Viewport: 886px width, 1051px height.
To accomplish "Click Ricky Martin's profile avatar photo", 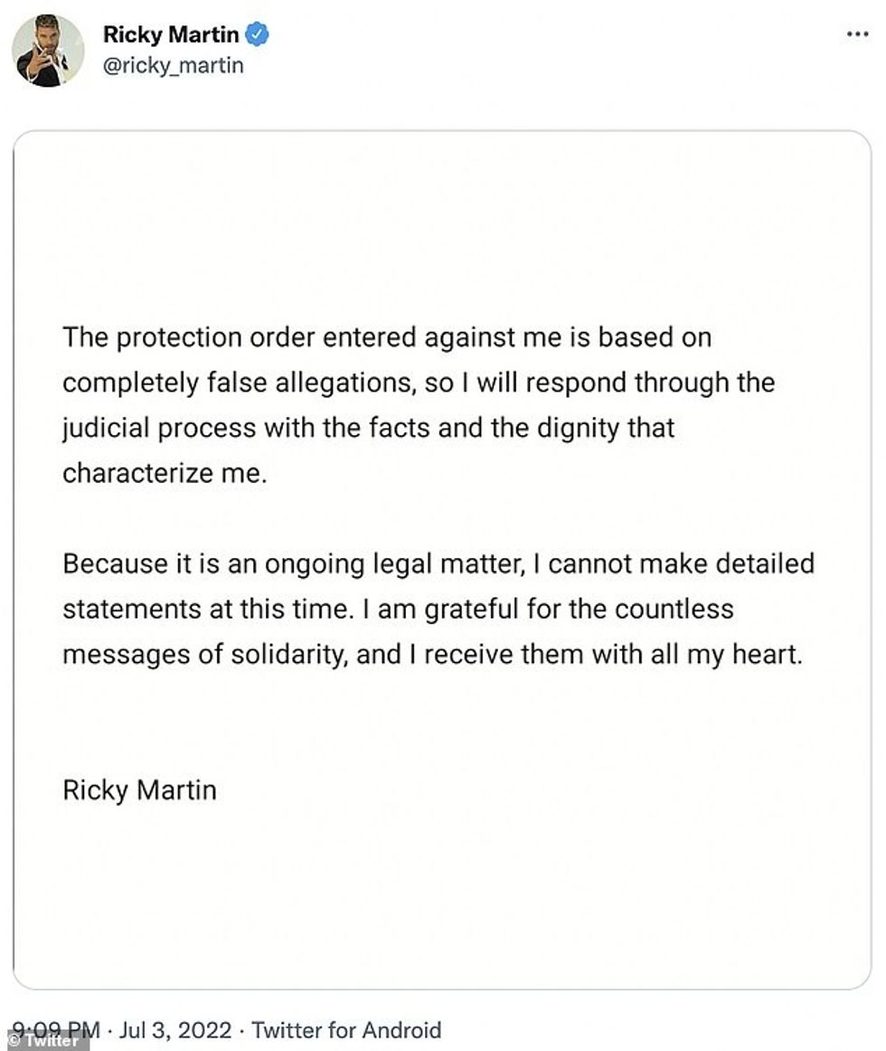I will [47, 51].
